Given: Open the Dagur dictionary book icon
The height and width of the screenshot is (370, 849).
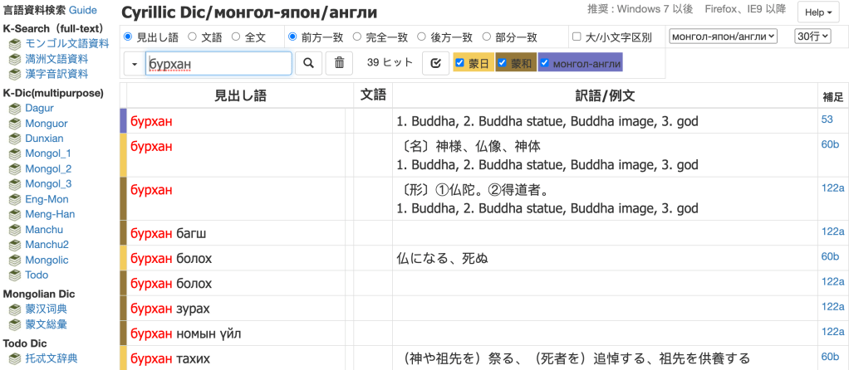Looking at the screenshot, I should coord(14,109).
